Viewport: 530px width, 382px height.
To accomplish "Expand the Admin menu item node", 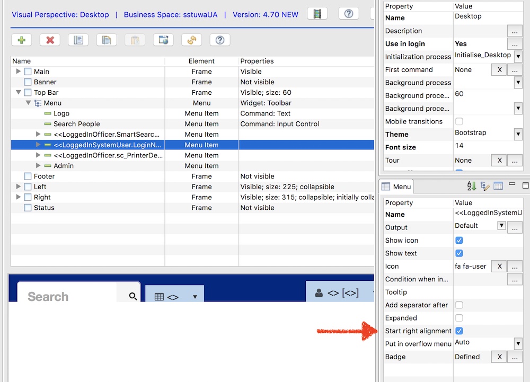I will 38,165.
